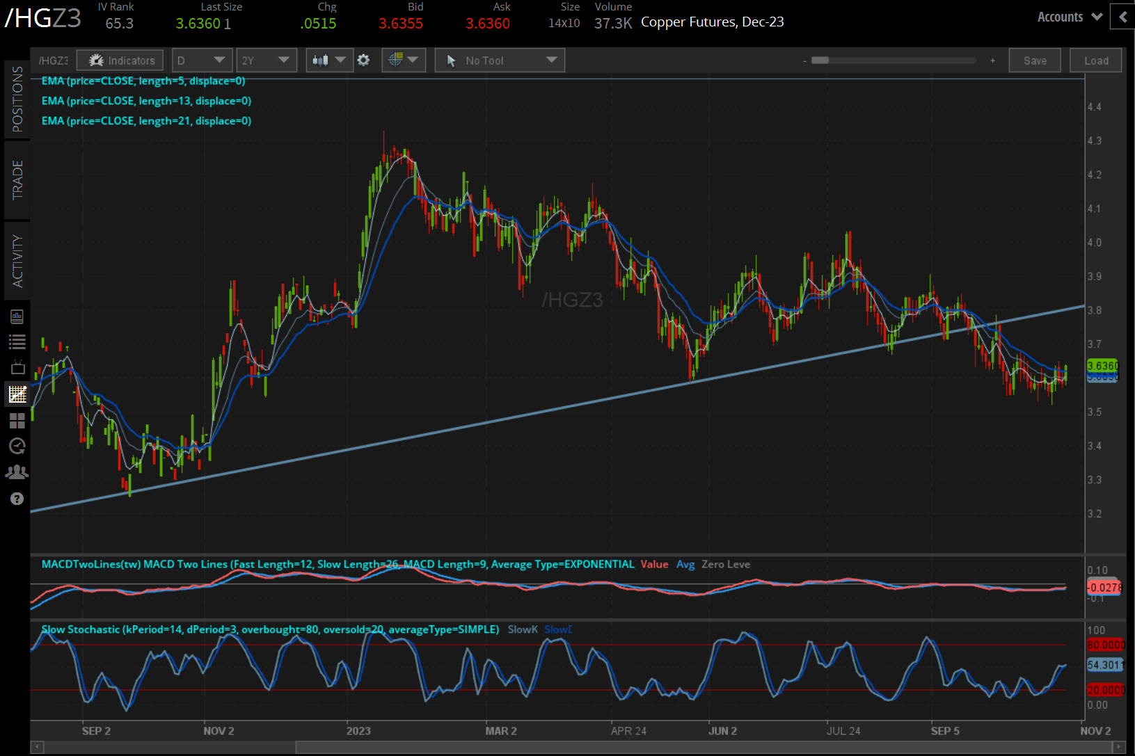Click the question mark help icon
Screen dimensions: 1135x756
(x=17, y=499)
